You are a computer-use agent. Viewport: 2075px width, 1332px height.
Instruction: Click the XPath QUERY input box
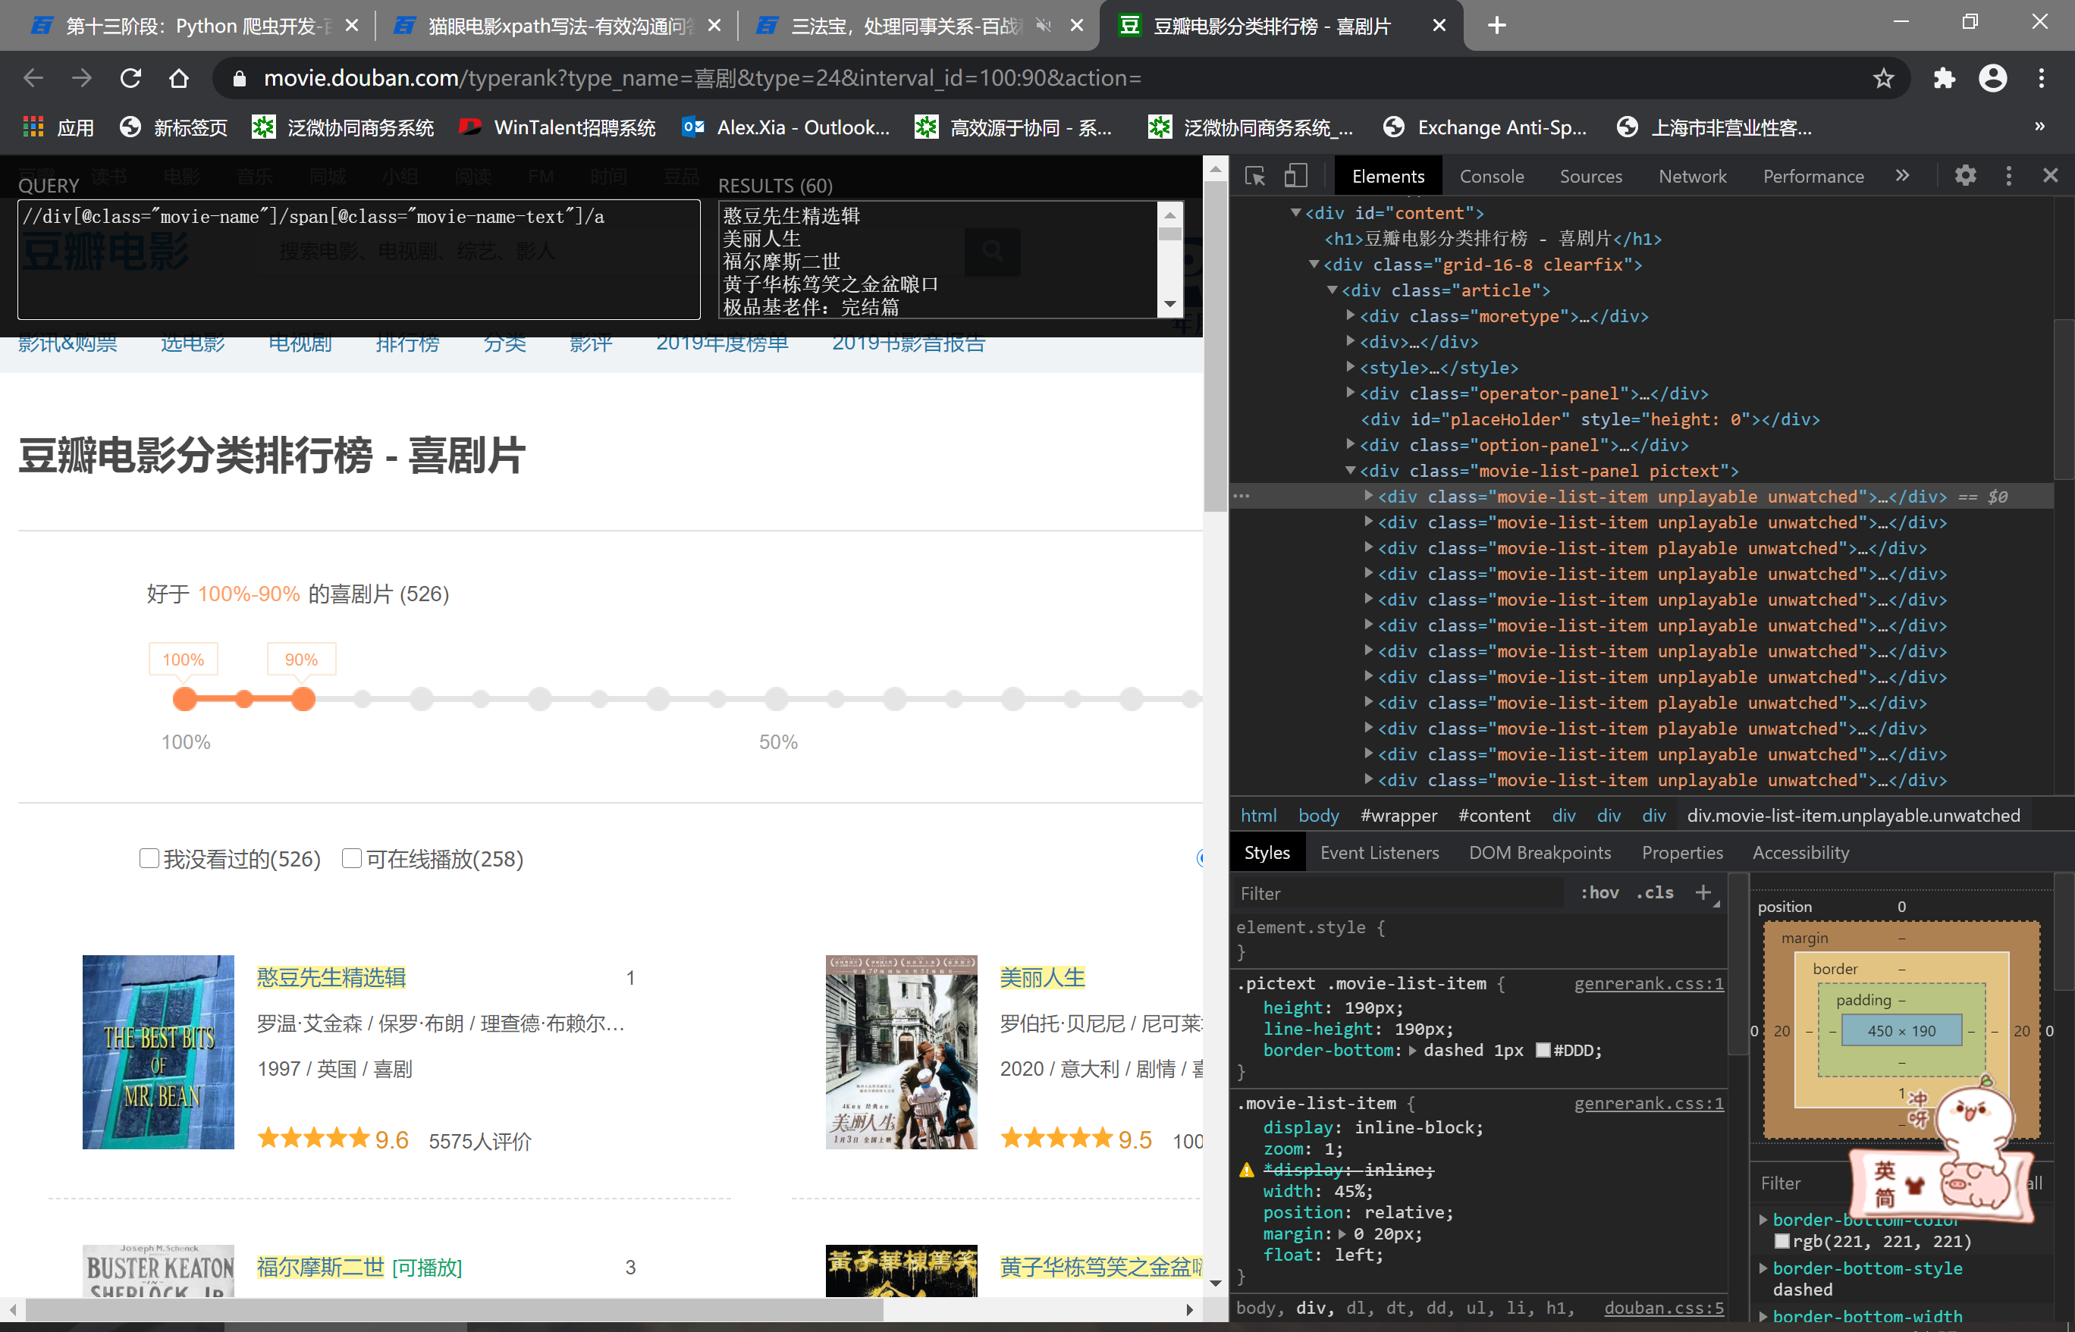358,259
